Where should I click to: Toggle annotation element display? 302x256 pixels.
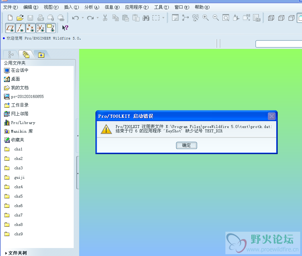51,28
